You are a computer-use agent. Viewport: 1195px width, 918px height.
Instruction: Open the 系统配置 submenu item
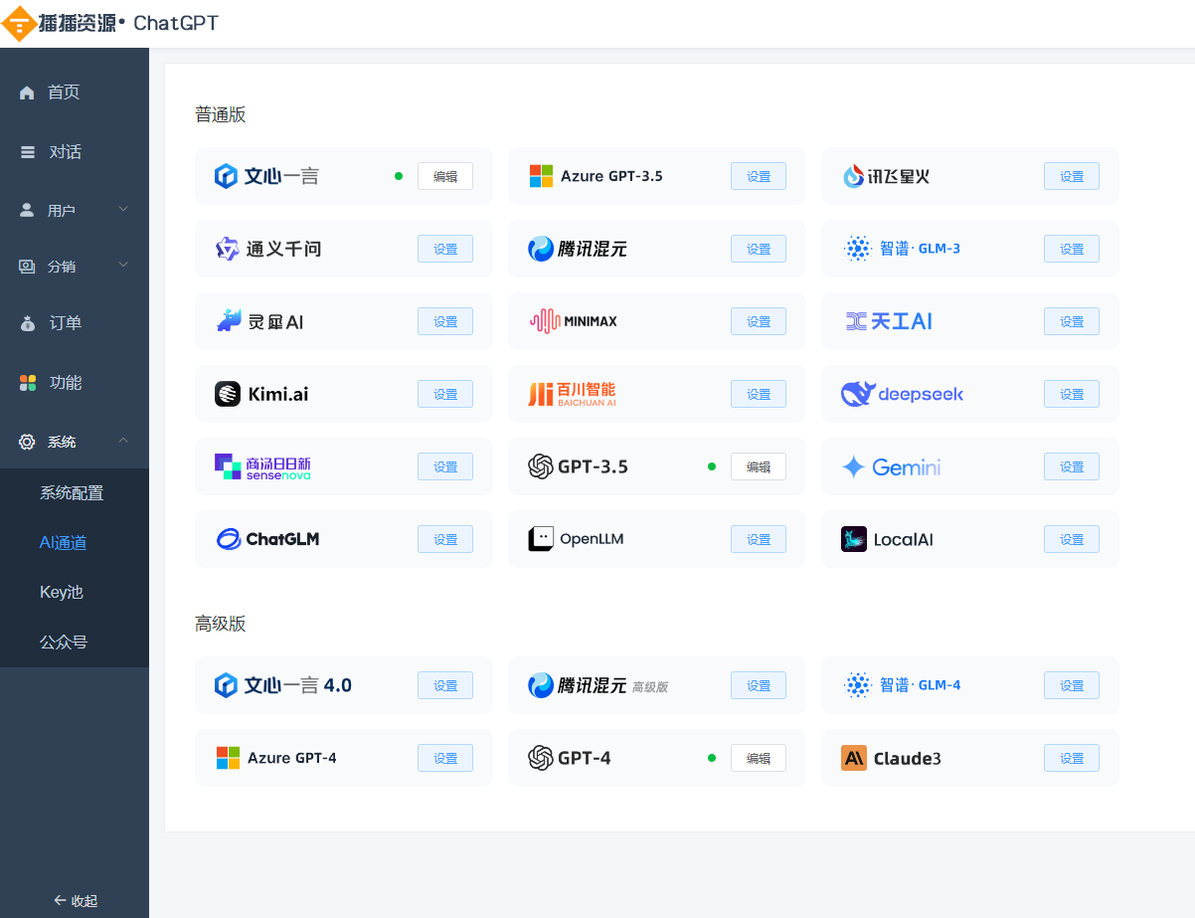[72, 492]
